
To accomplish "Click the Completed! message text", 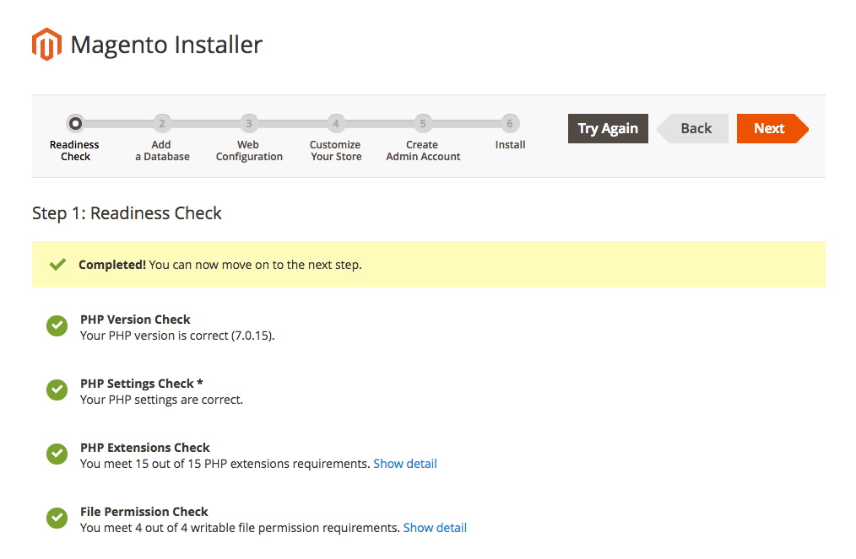I will point(220,265).
